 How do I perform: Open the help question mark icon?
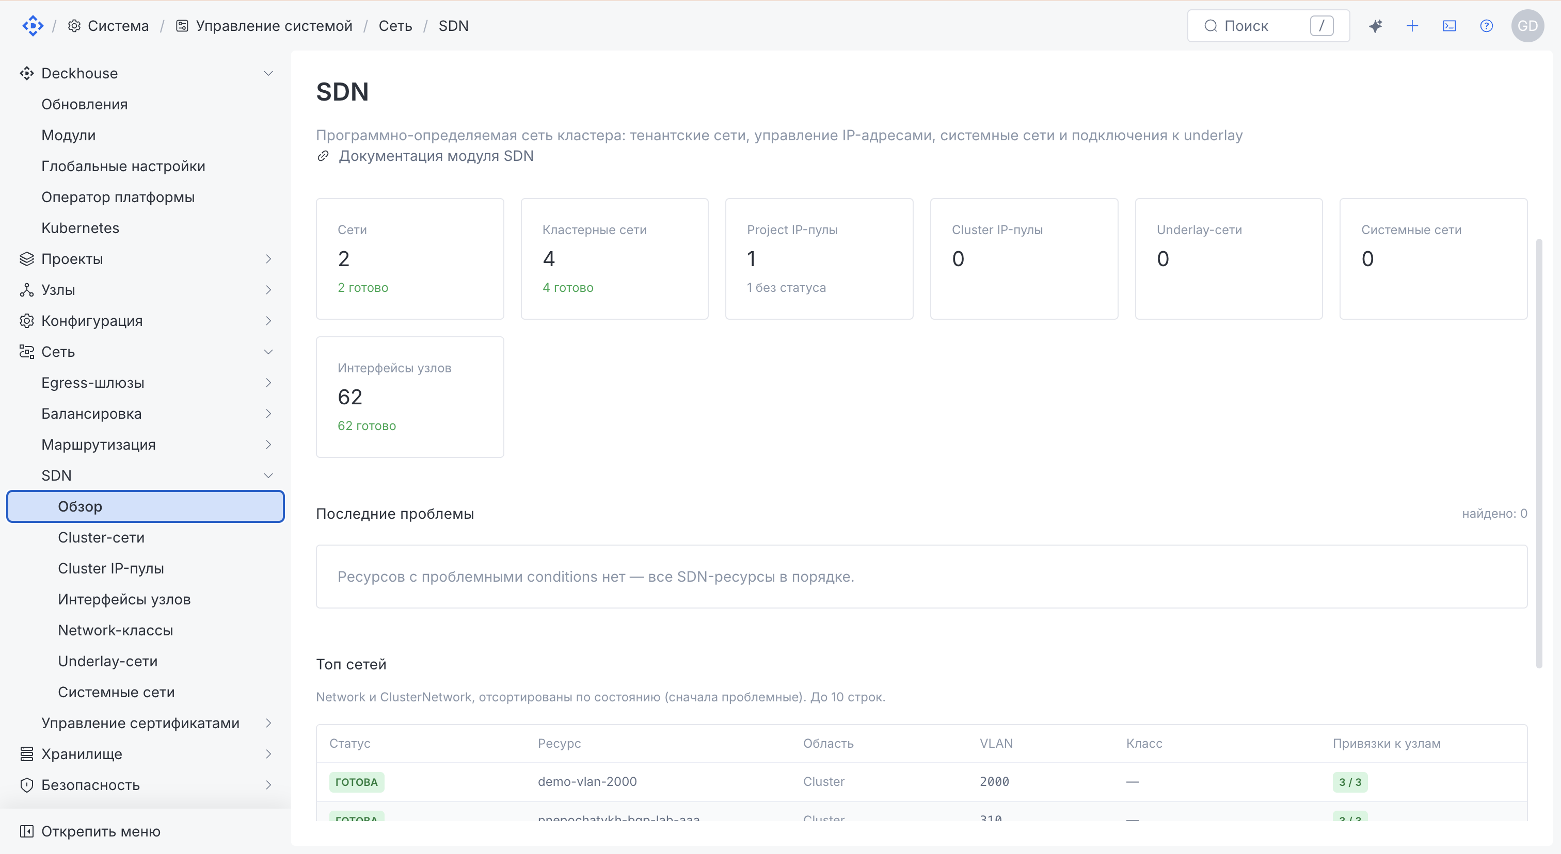tap(1486, 26)
